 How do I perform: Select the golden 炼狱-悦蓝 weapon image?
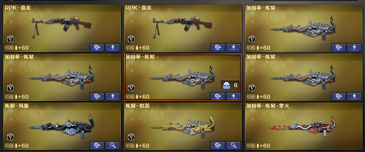point(182,127)
